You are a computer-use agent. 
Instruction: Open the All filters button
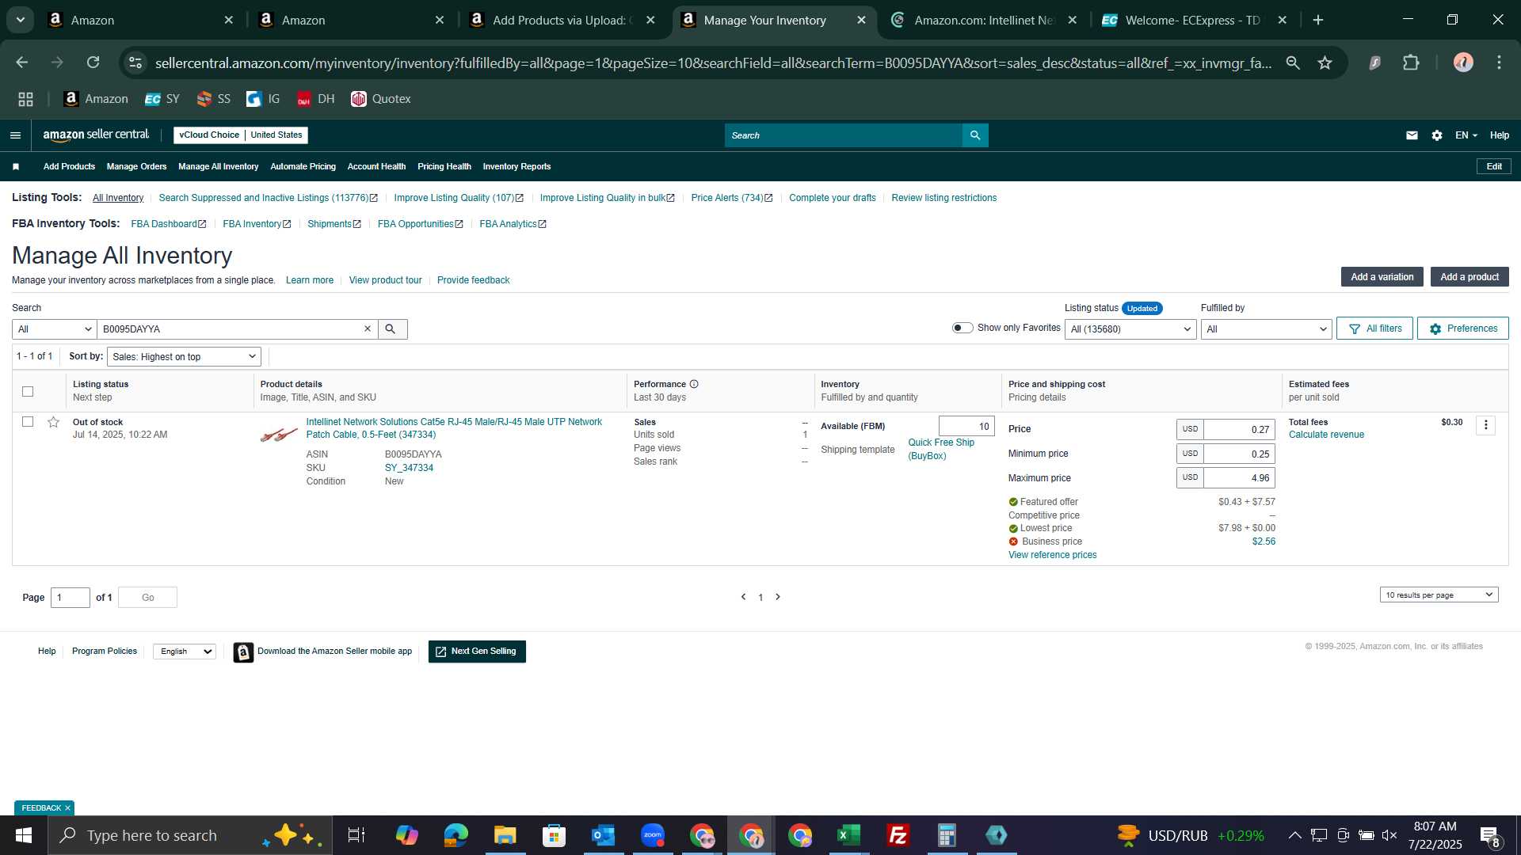(1374, 329)
